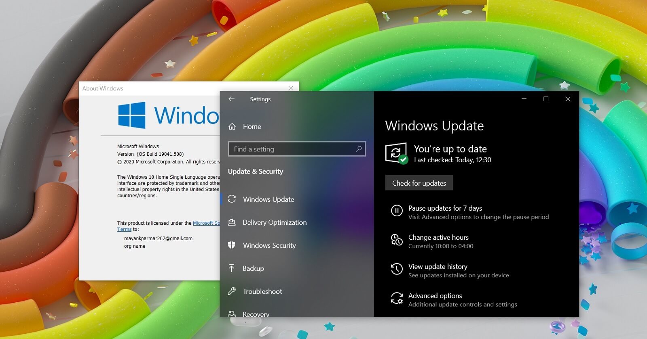
Task: Click the Settings title text
Action: coord(260,99)
